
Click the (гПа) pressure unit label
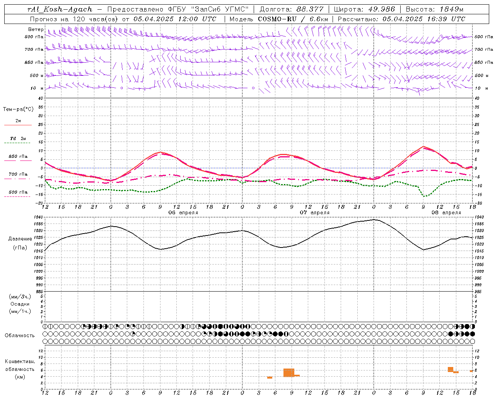click(x=20, y=247)
